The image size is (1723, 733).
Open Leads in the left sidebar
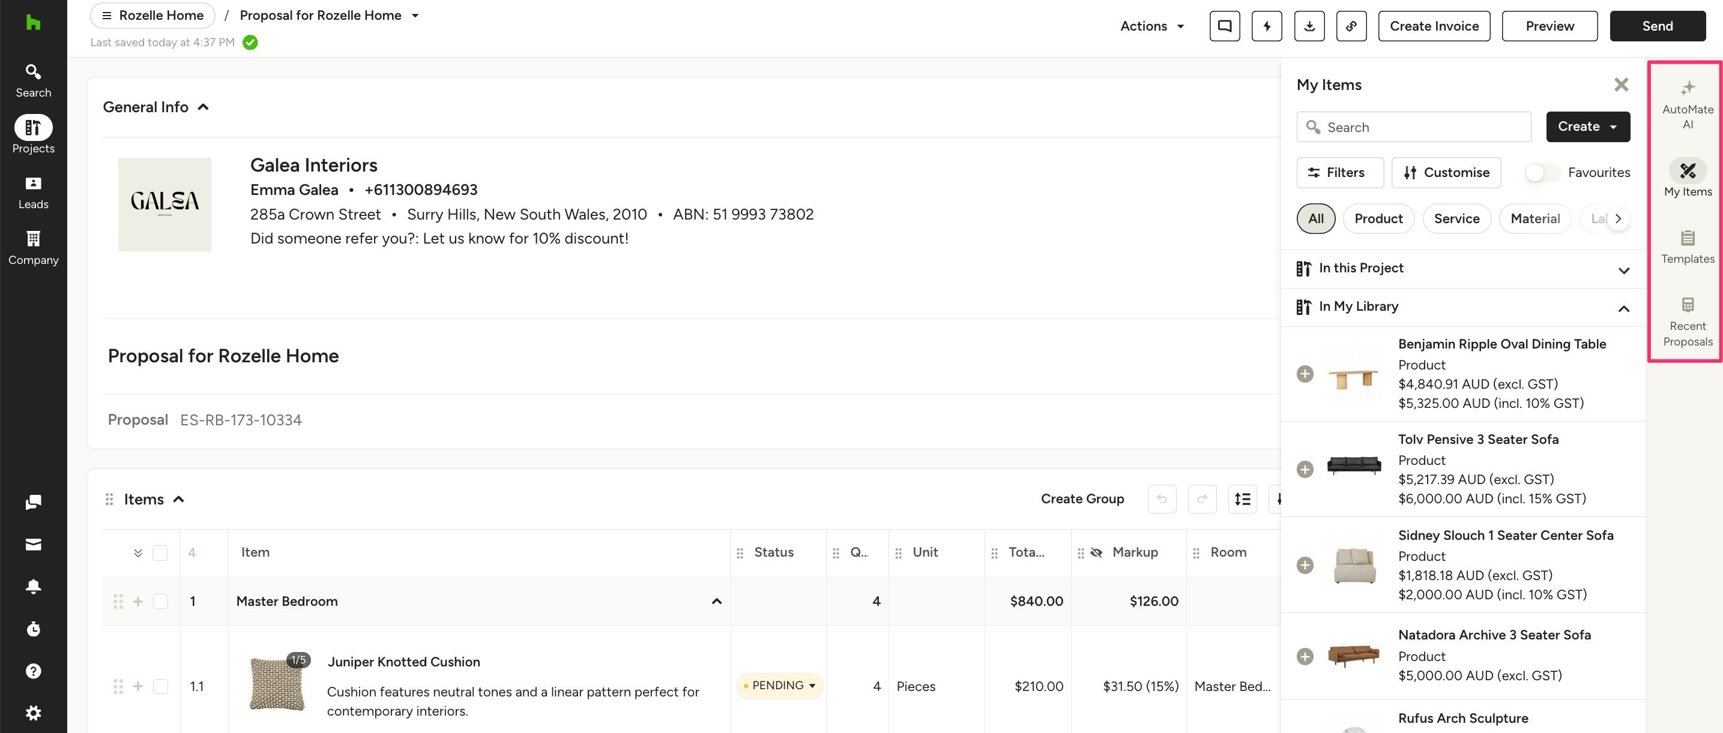33,193
